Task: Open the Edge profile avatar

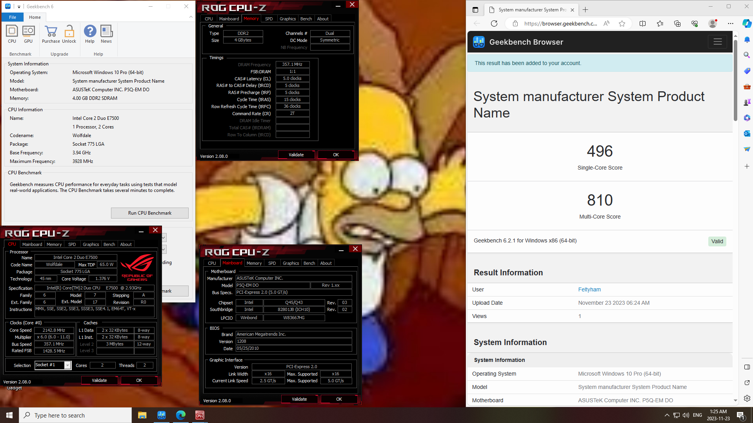Action: pos(713,23)
